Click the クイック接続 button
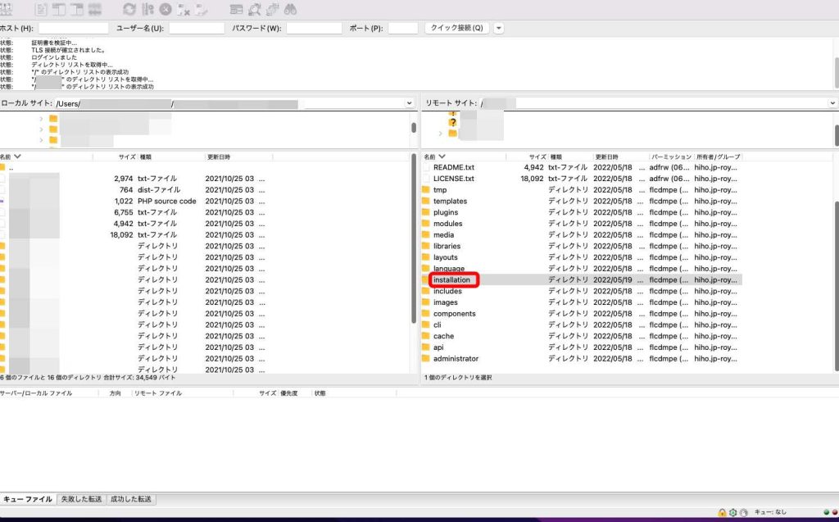This screenshot has height=522, width=839. click(x=456, y=28)
